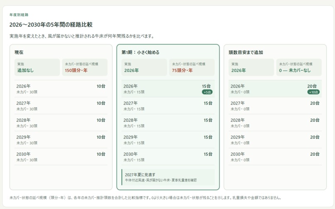Click the heading 2026〜2030年の5年間の経路比較
The width and height of the screenshot is (335, 209).
(51, 25)
